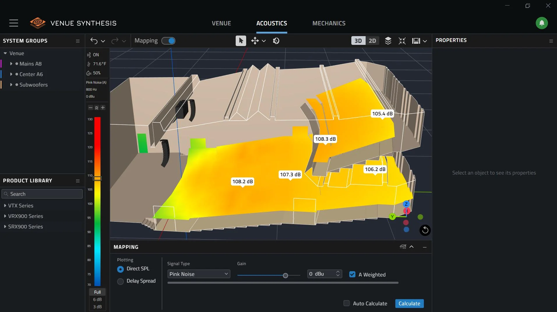Activate the move/transform tool
The height and width of the screenshot is (312, 557).
255,41
